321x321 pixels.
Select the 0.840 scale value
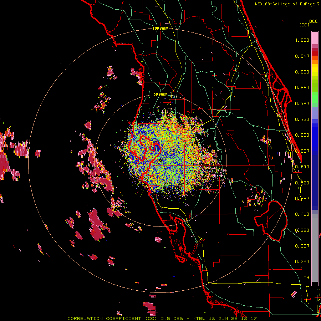point(302,88)
